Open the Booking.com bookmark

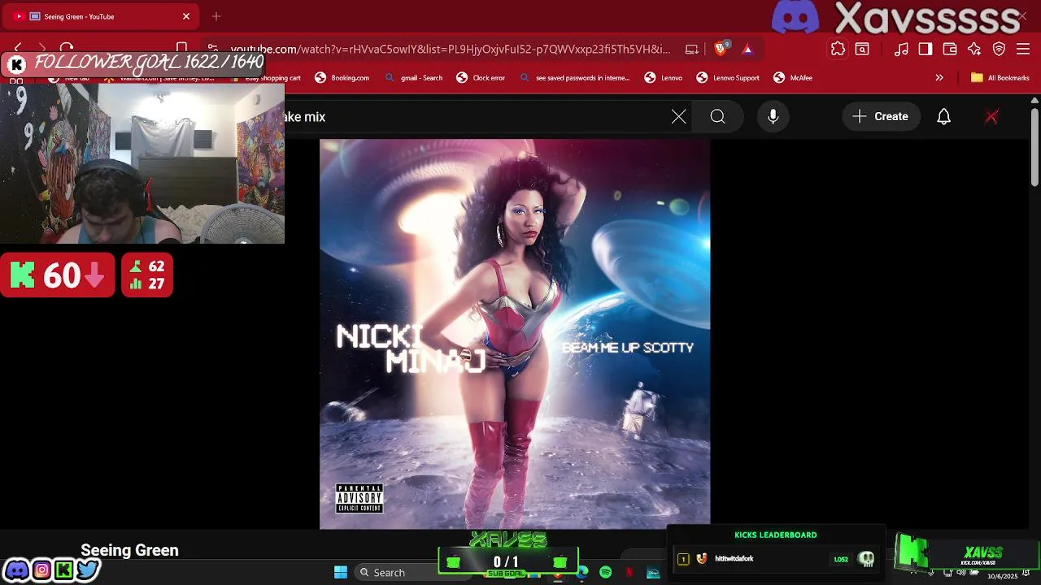(x=342, y=78)
